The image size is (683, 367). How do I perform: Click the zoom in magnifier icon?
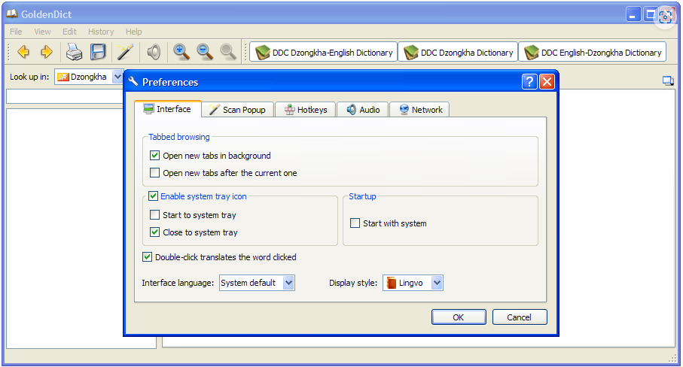click(x=181, y=52)
